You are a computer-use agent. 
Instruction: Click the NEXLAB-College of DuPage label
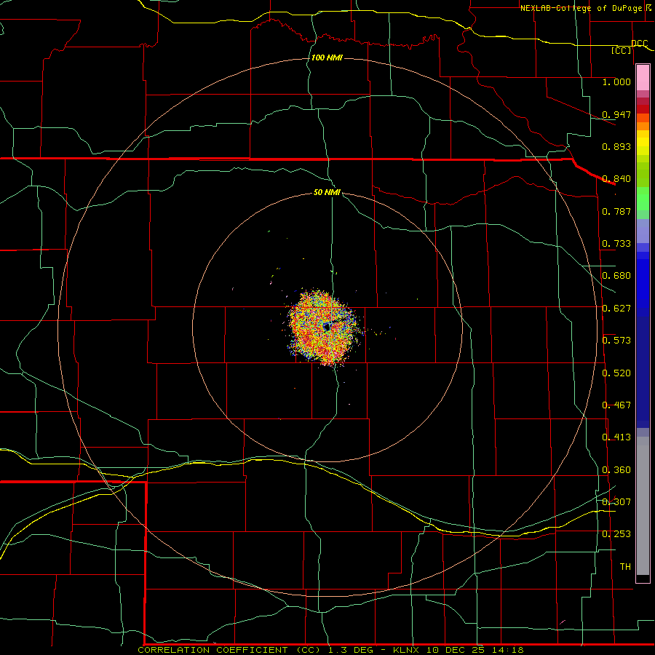click(581, 8)
